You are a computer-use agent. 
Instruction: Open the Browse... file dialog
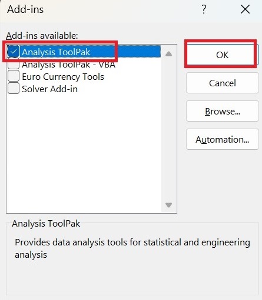pyautogui.click(x=222, y=111)
